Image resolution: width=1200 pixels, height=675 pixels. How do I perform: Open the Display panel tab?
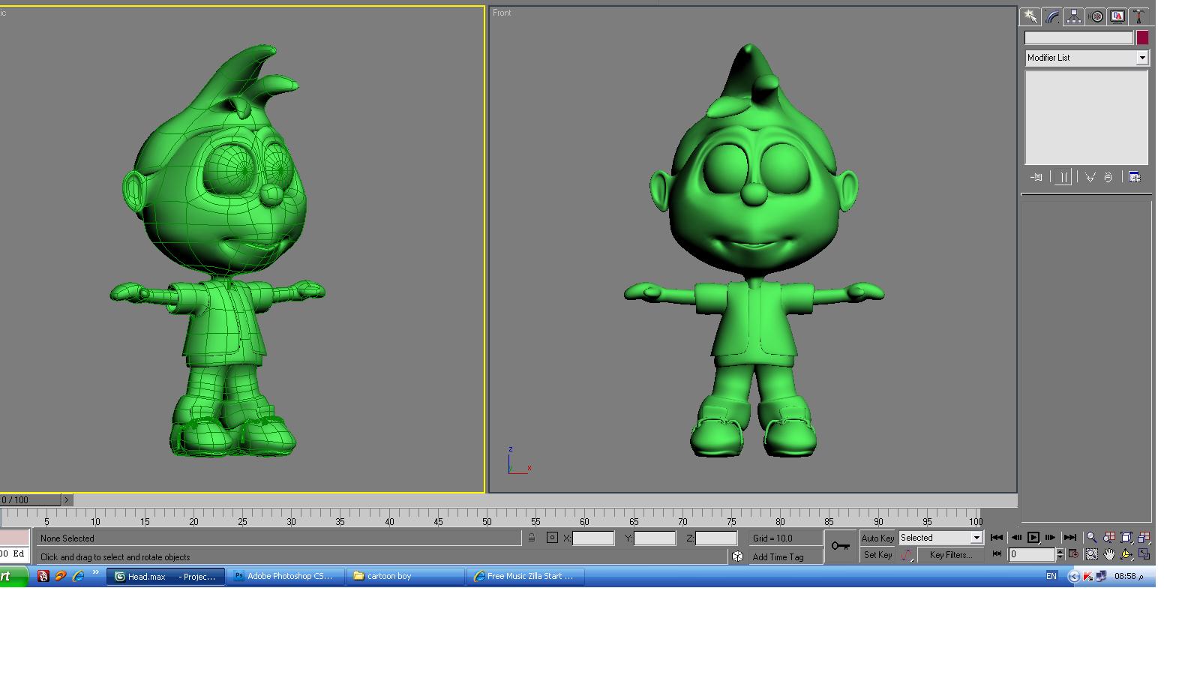click(1117, 16)
